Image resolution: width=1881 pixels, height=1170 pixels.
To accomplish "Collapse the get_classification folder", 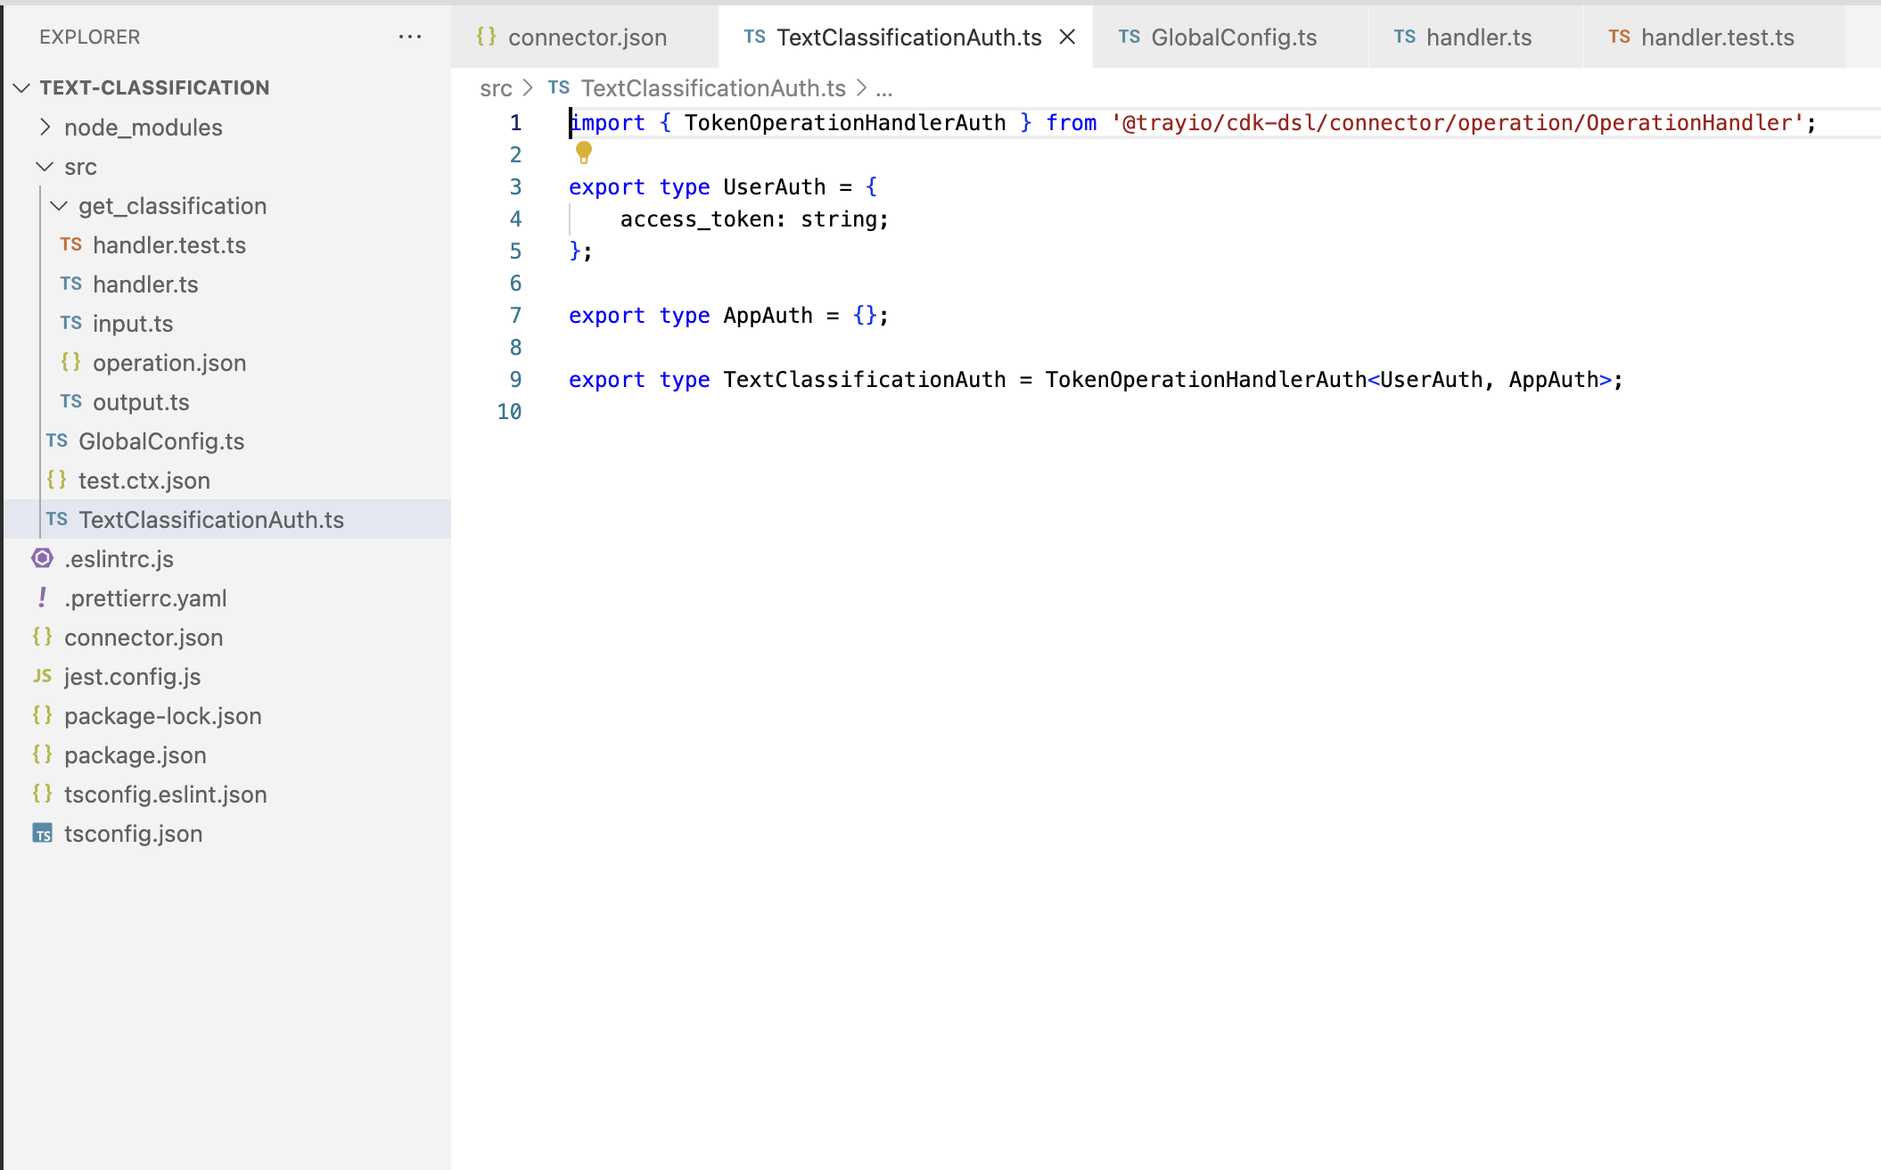I will pyautogui.click(x=59, y=206).
